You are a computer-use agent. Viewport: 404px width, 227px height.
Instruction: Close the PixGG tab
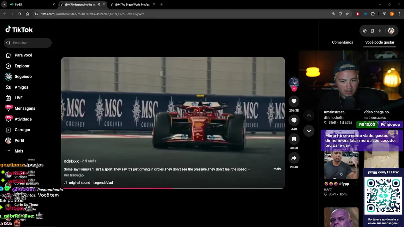[x=54, y=5]
